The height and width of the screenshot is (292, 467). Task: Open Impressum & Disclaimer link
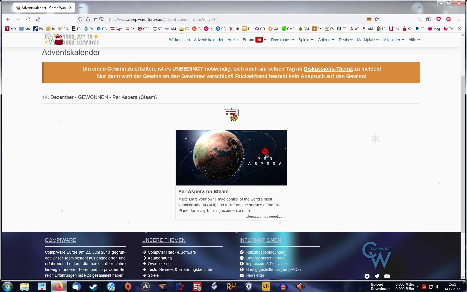point(267,264)
